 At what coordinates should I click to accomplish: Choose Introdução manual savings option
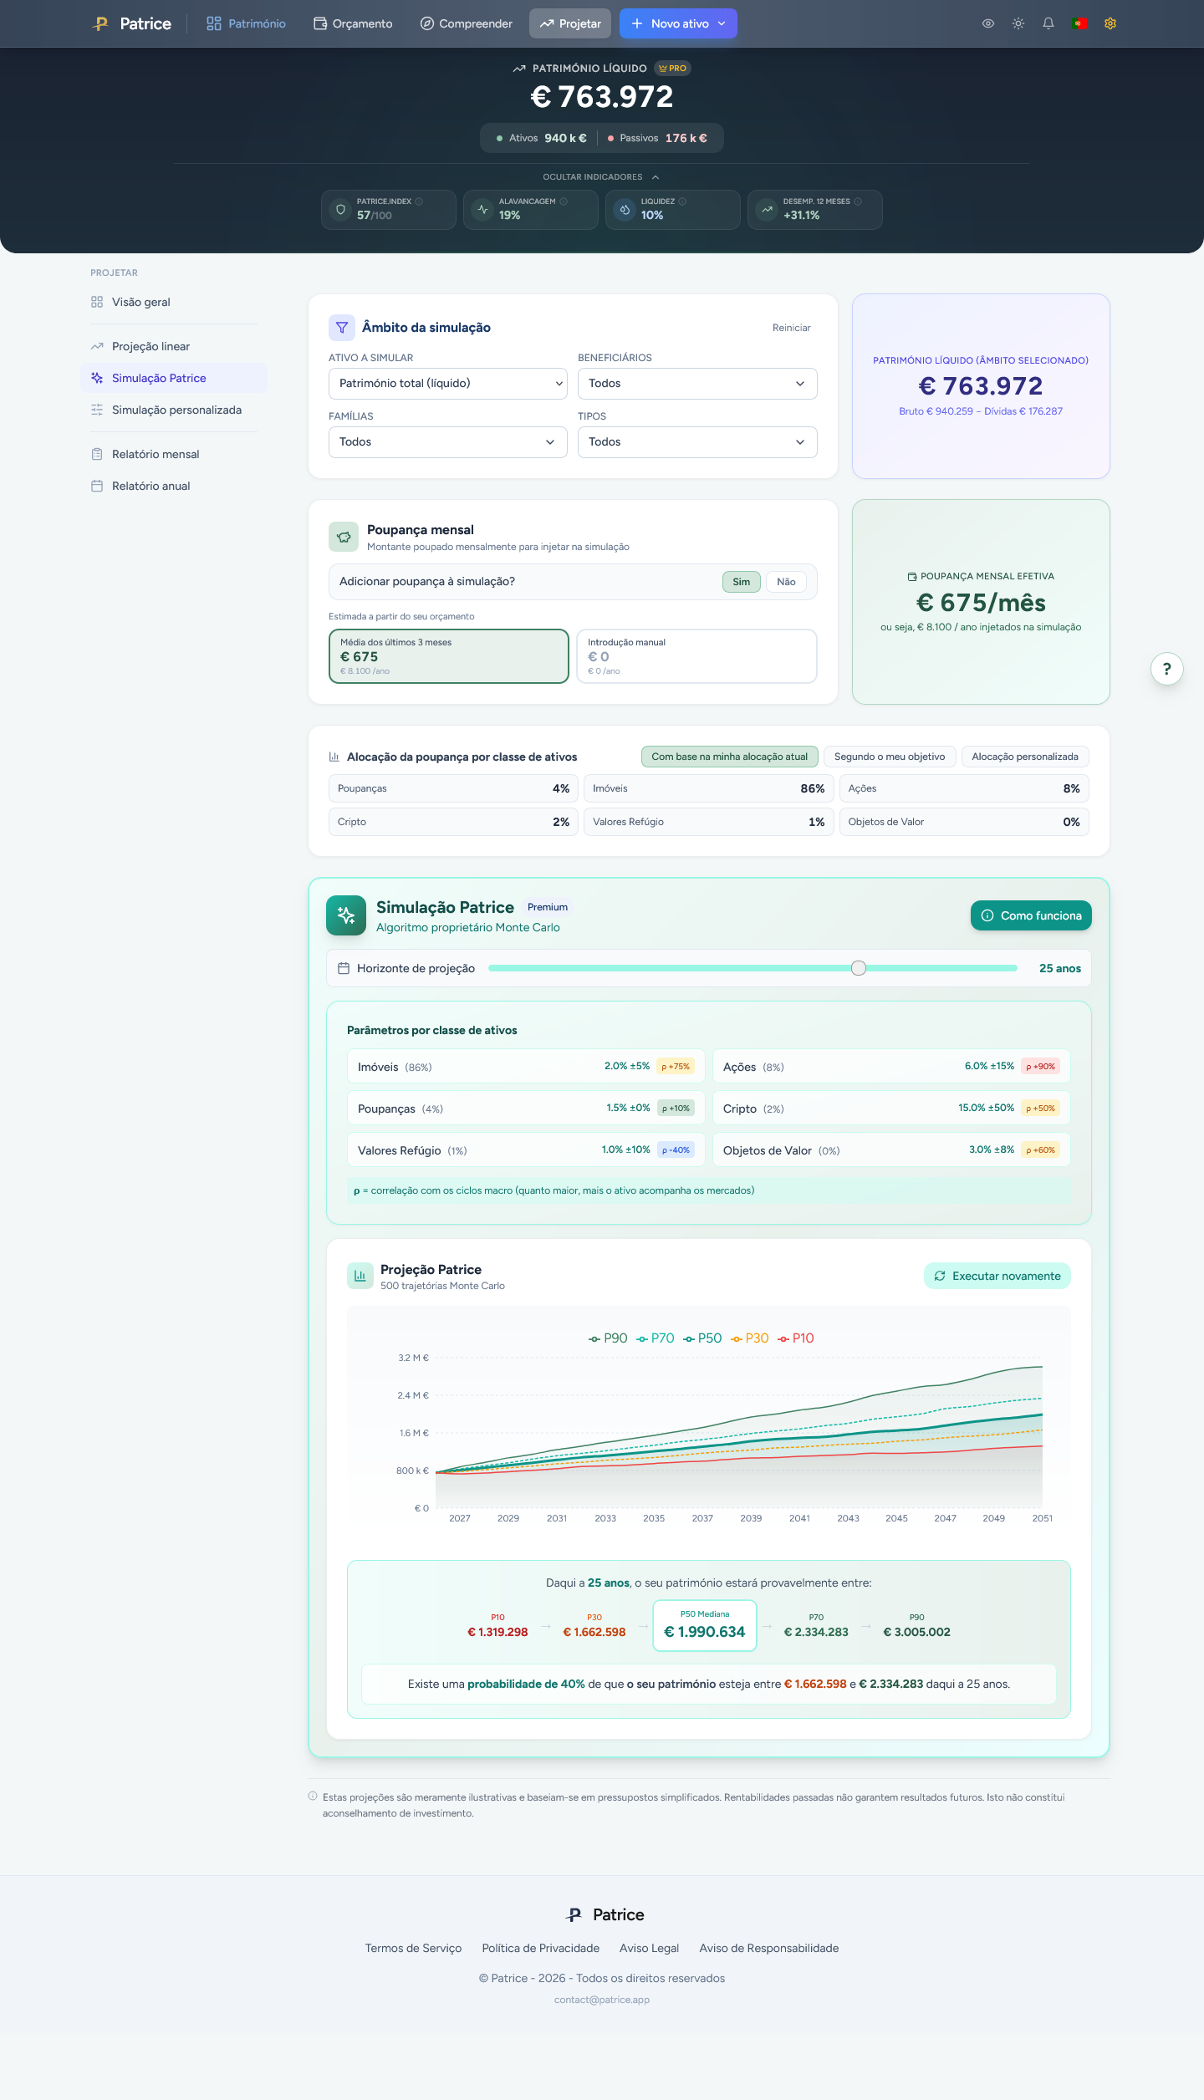click(x=696, y=656)
